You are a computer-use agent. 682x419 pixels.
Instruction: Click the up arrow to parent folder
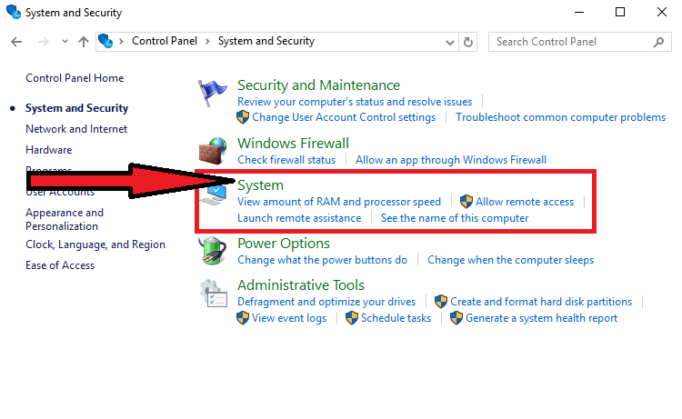83,42
